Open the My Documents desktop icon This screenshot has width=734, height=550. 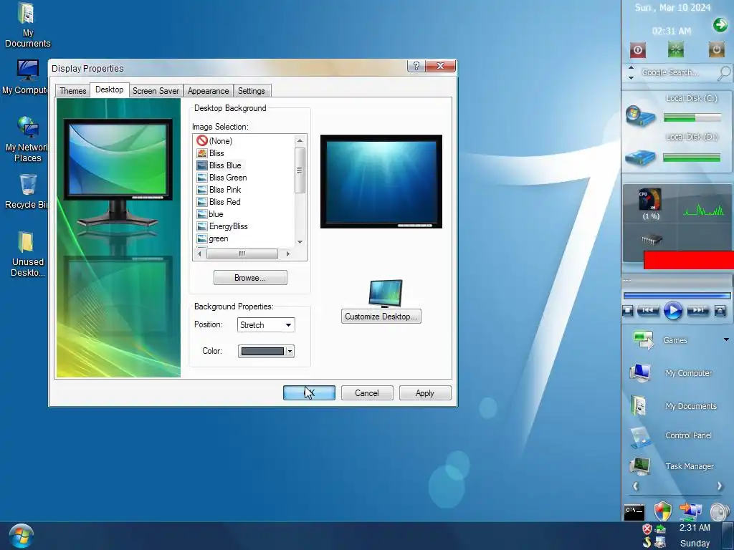coord(27,26)
